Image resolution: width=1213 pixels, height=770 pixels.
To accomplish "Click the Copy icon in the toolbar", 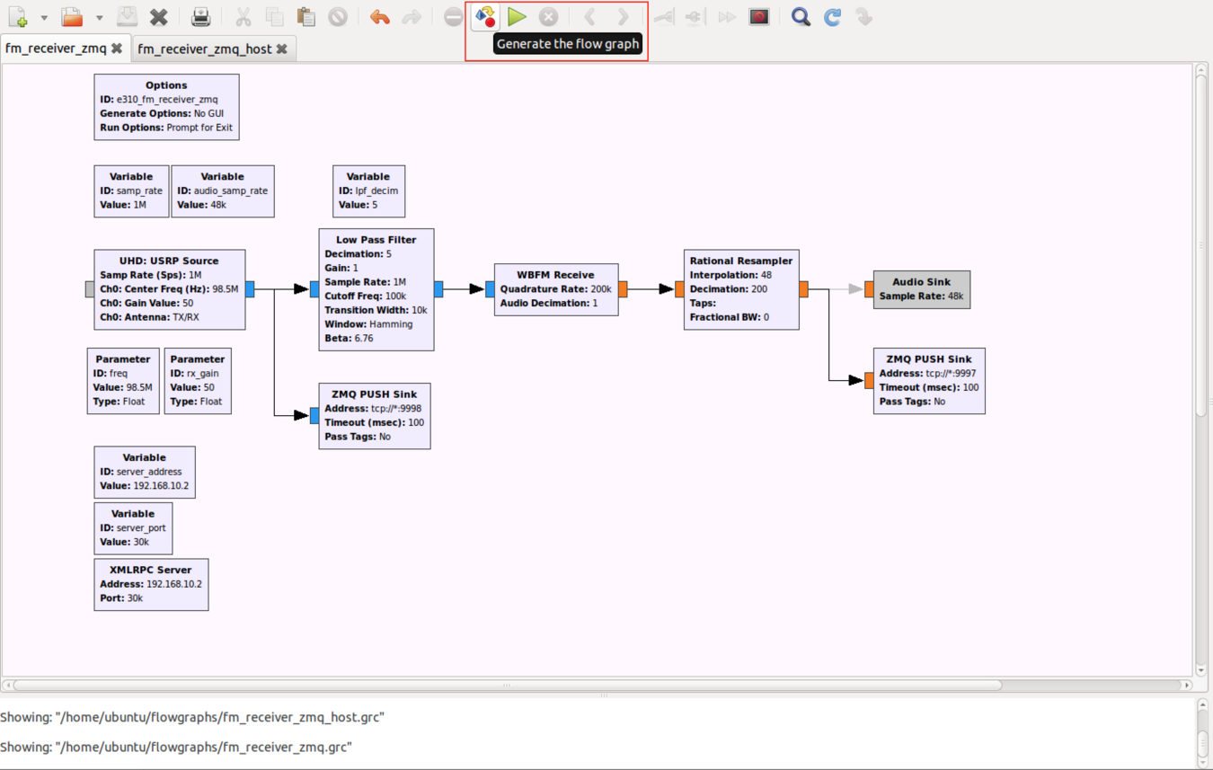I will (275, 17).
